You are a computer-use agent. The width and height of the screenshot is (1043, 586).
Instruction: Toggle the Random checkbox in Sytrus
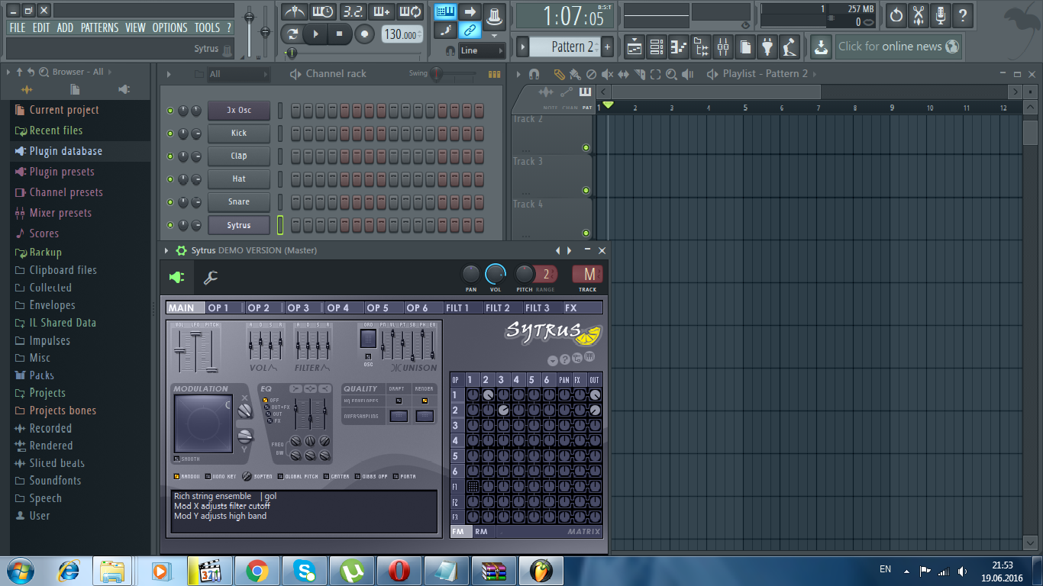click(176, 476)
